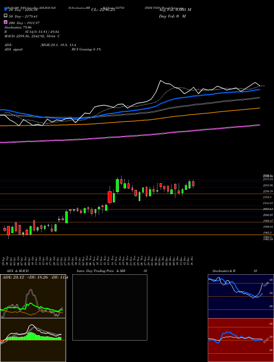This screenshot has height=362, width=274.
Task: Open the MACD histogram chart panel
Action: tap(33, 340)
